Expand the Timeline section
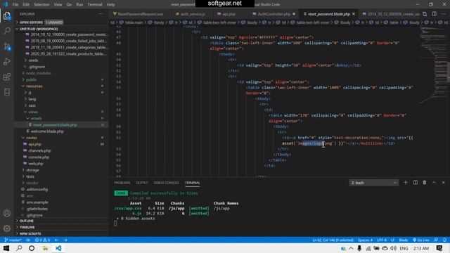 pyautogui.click(x=61, y=227)
